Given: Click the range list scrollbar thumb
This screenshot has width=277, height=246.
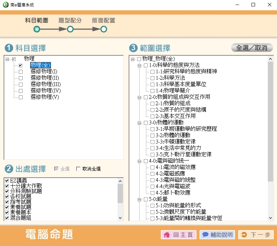Looking at the screenshot, I should 270,122.
